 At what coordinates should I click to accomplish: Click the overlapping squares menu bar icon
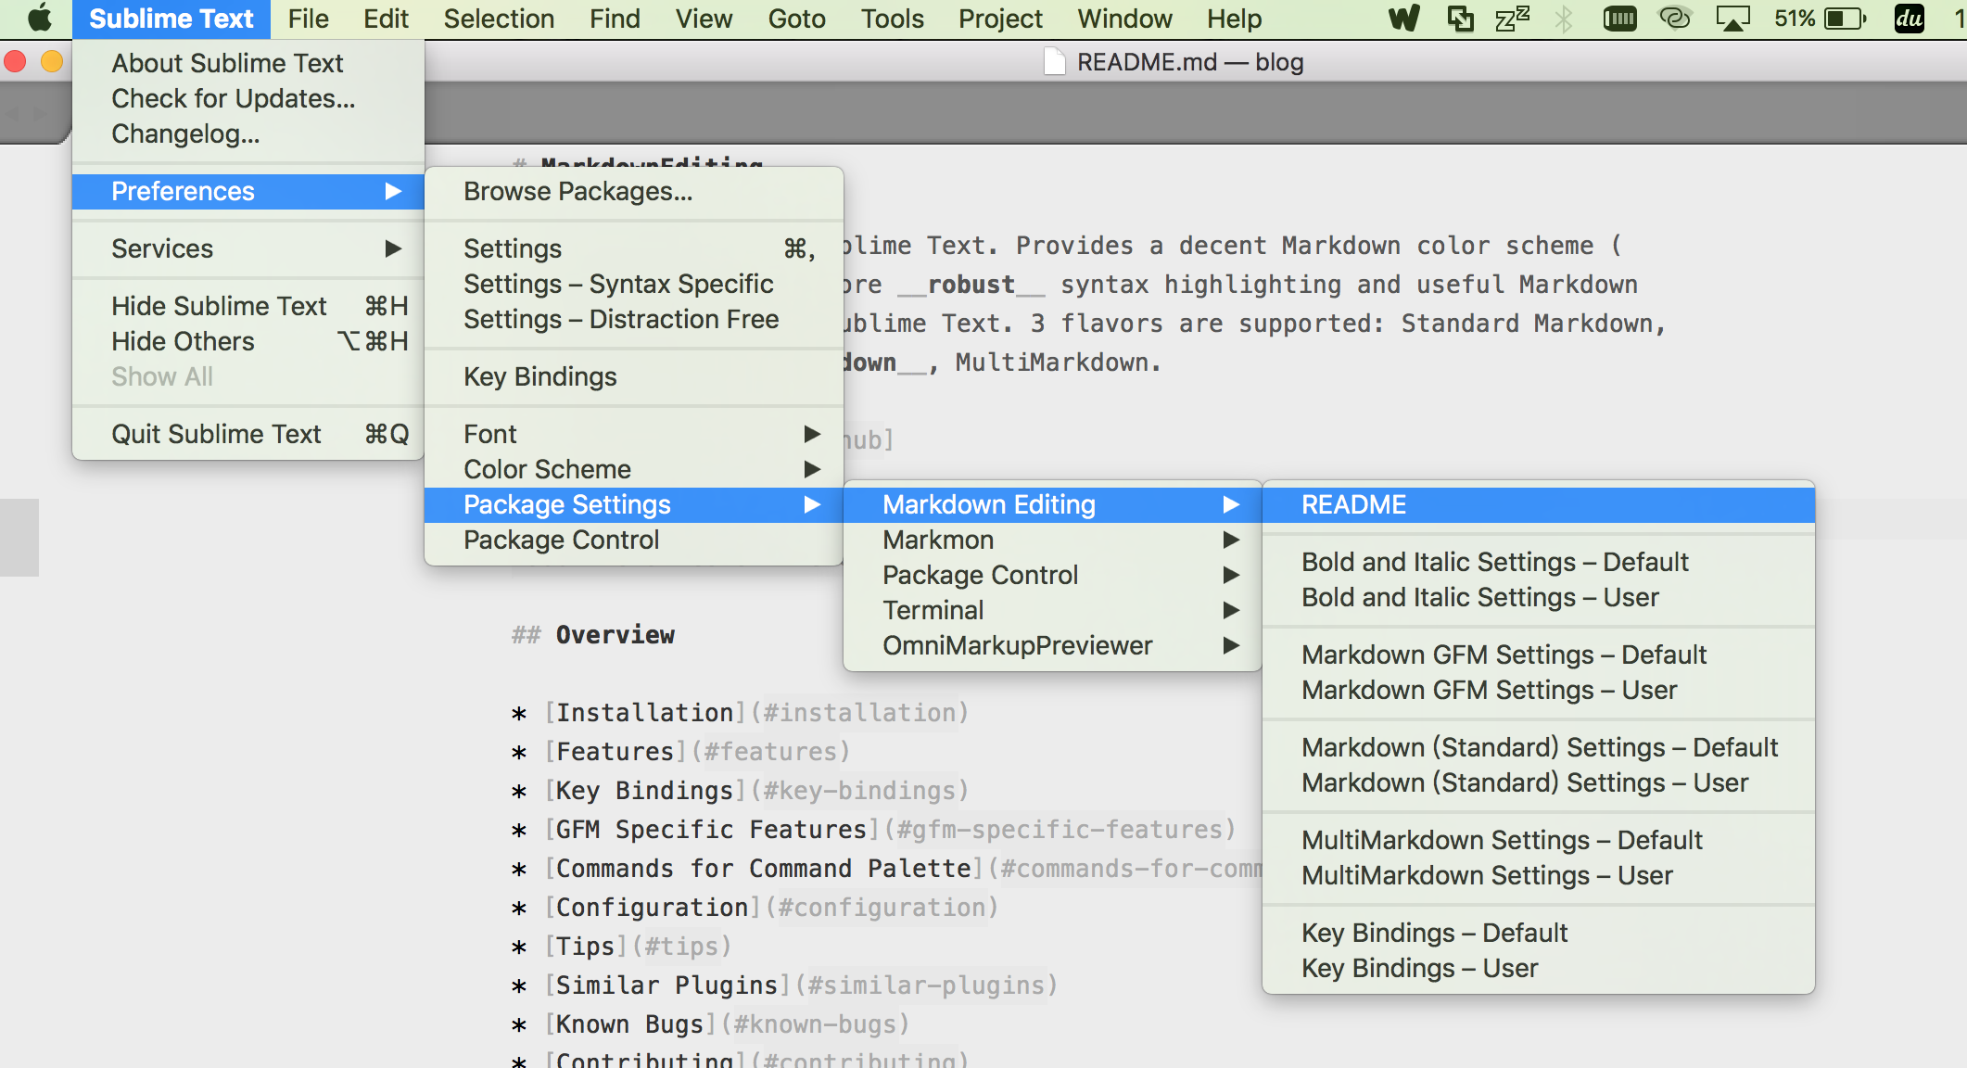pyautogui.click(x=1461, y=19)
